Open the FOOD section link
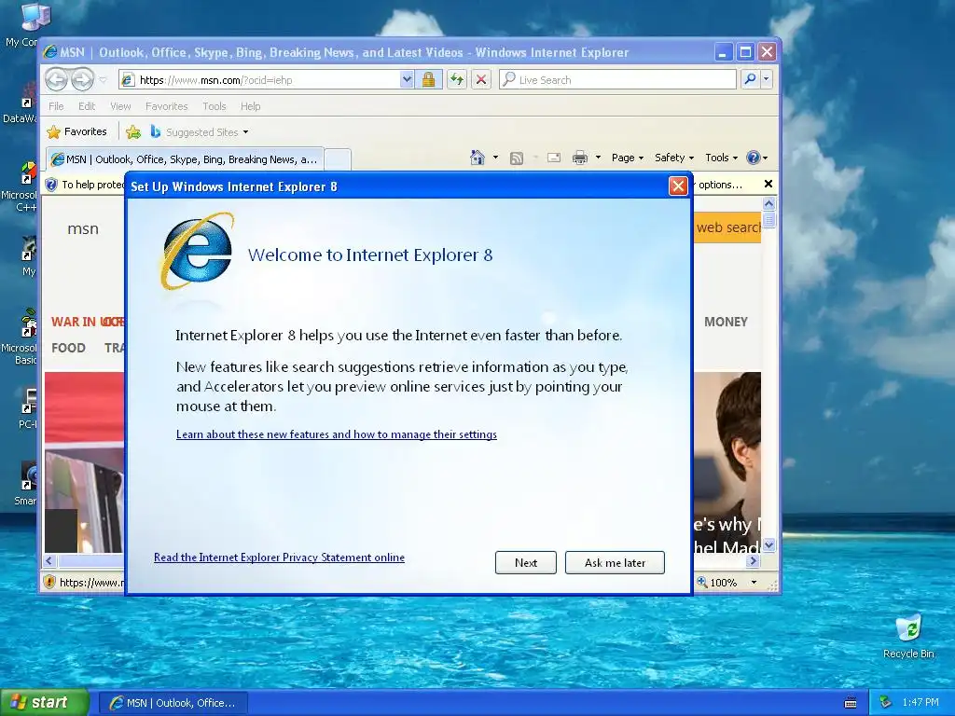The image size is (955, 716). (68, 348)
